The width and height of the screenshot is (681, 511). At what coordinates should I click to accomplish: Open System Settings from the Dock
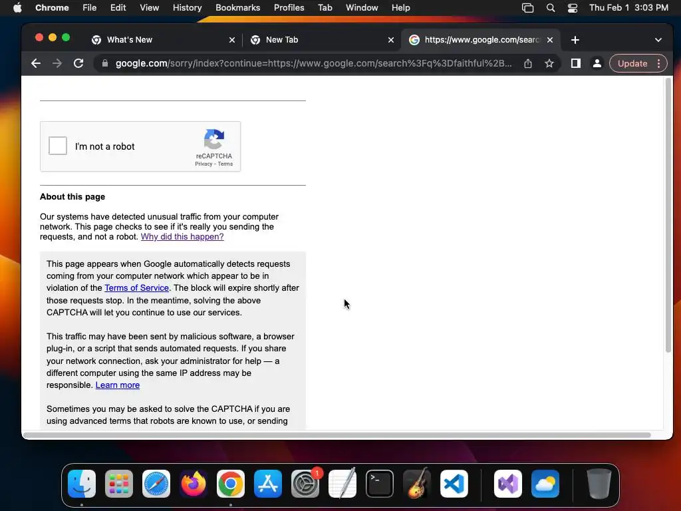[x=305, y=484]
